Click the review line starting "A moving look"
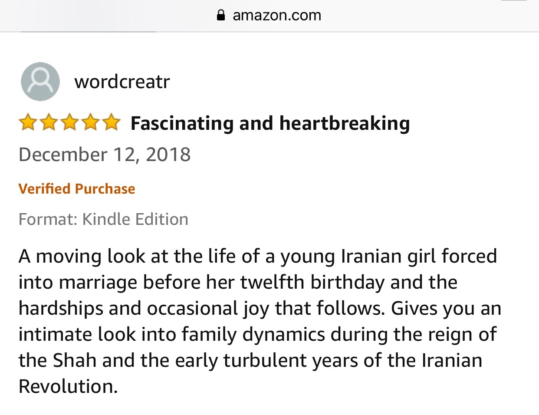Screen dimensions: 539x415 click(x=257, y=256)
